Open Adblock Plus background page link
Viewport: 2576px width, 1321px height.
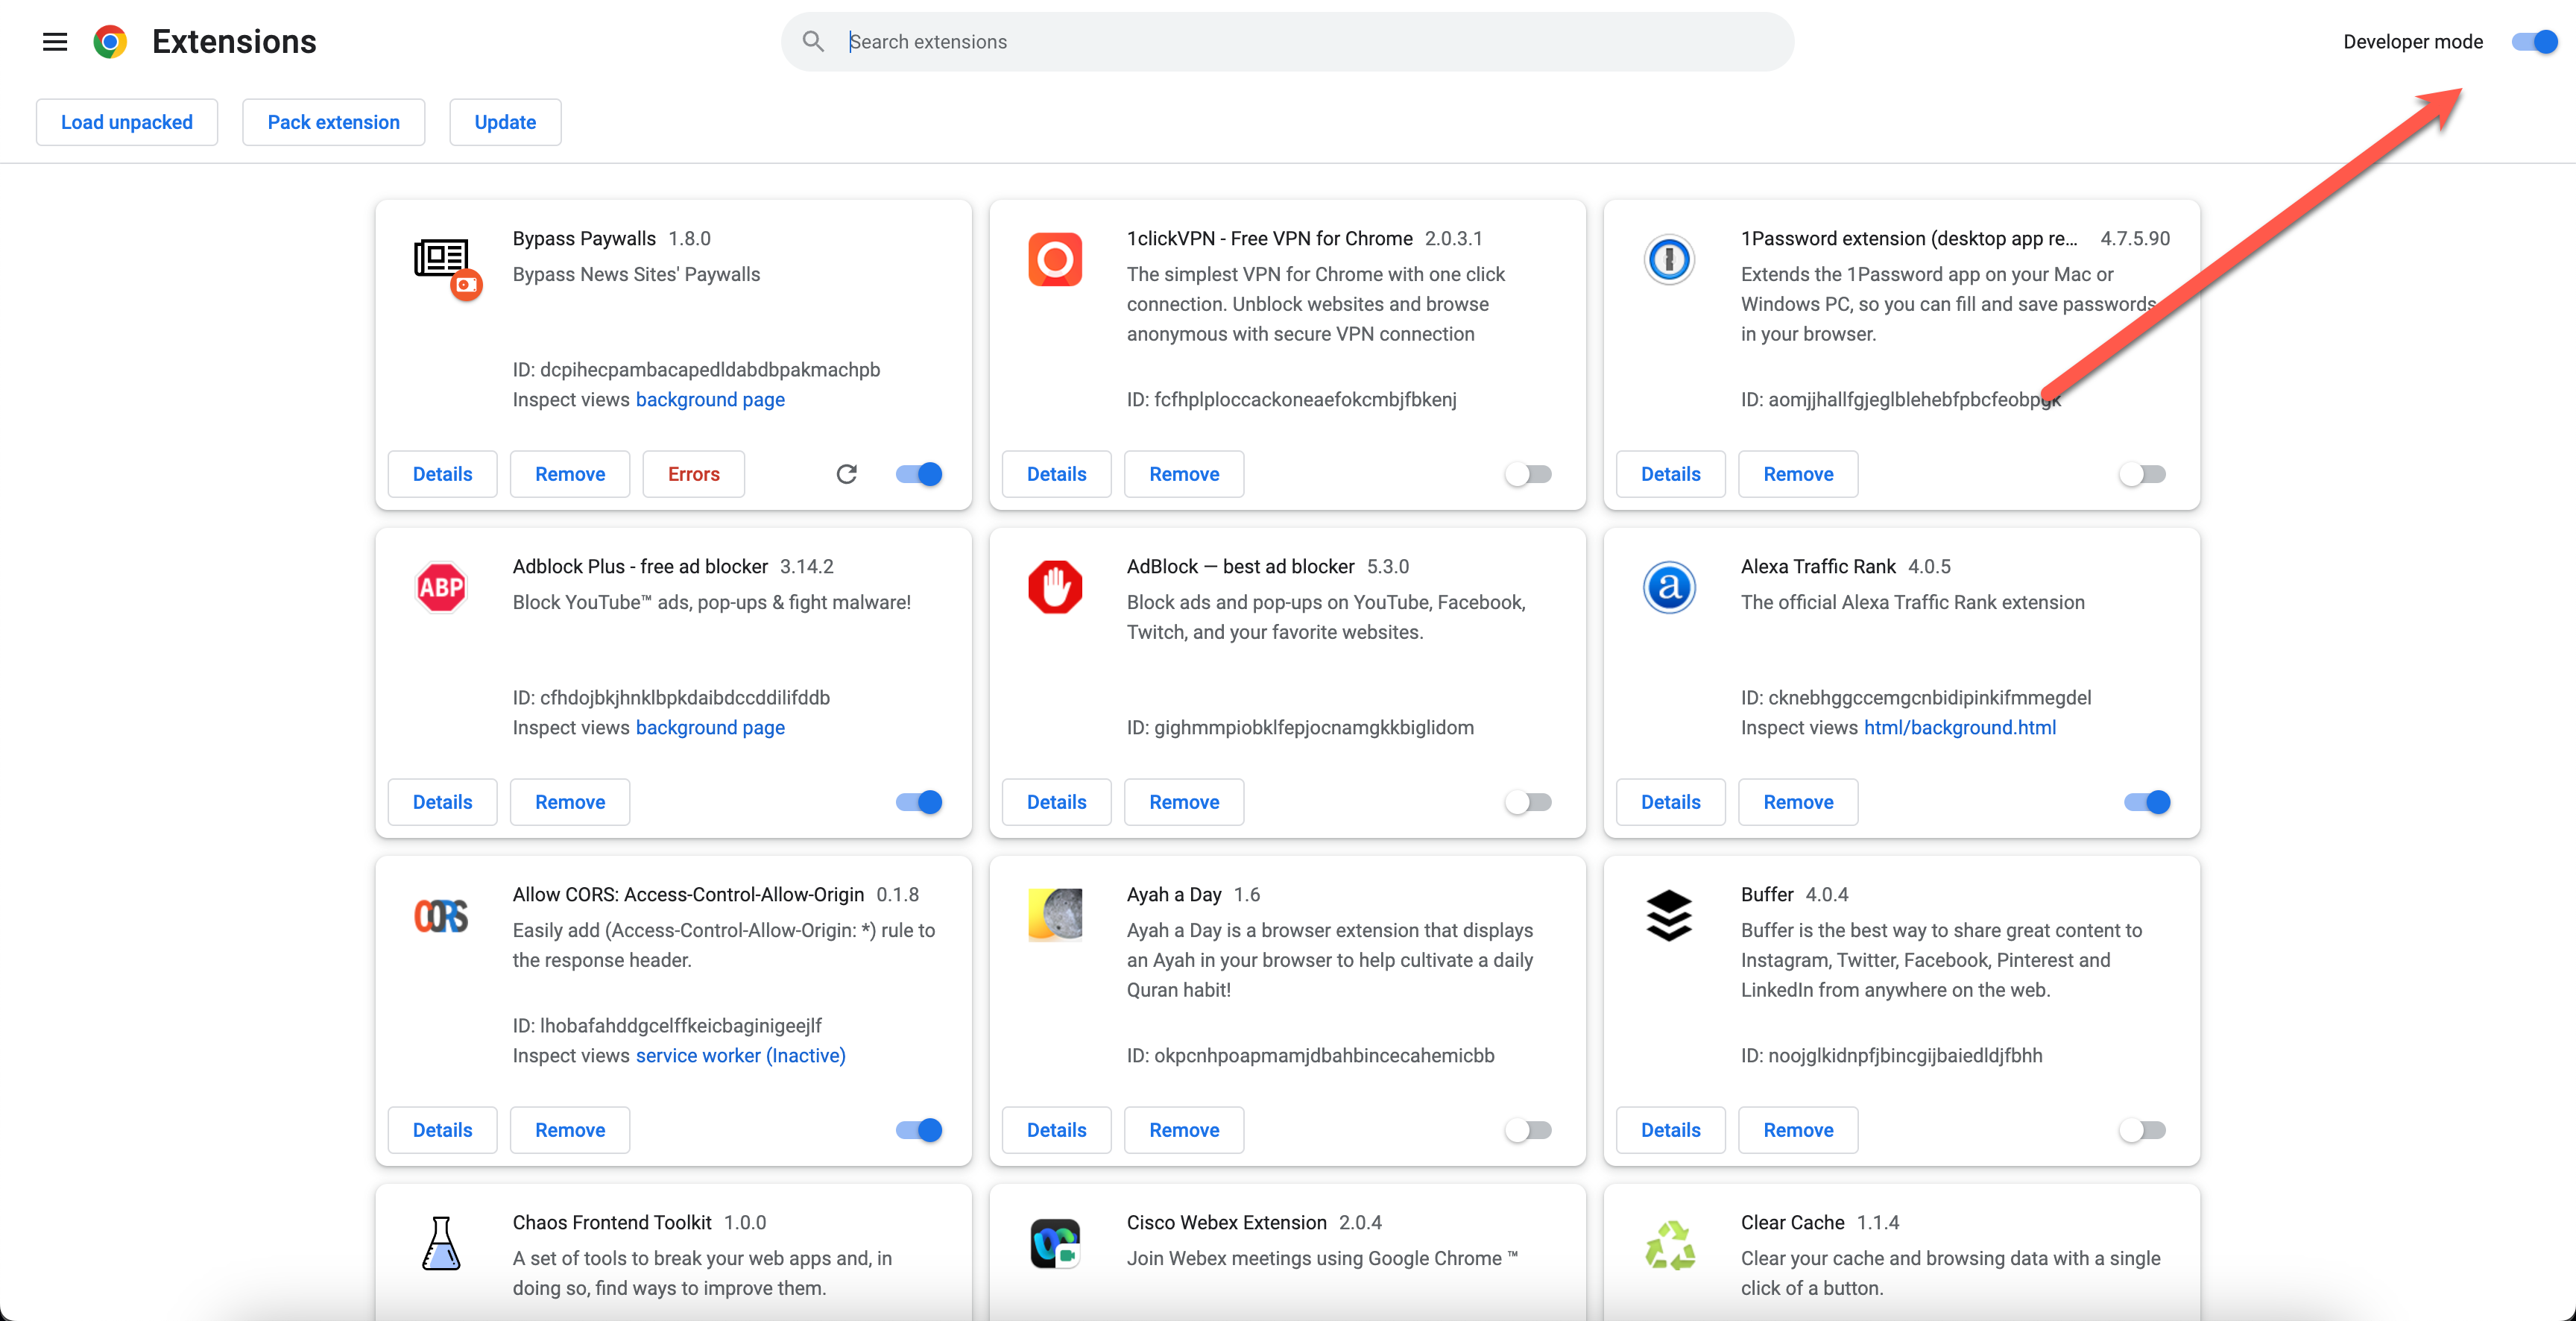coord(710,727)
